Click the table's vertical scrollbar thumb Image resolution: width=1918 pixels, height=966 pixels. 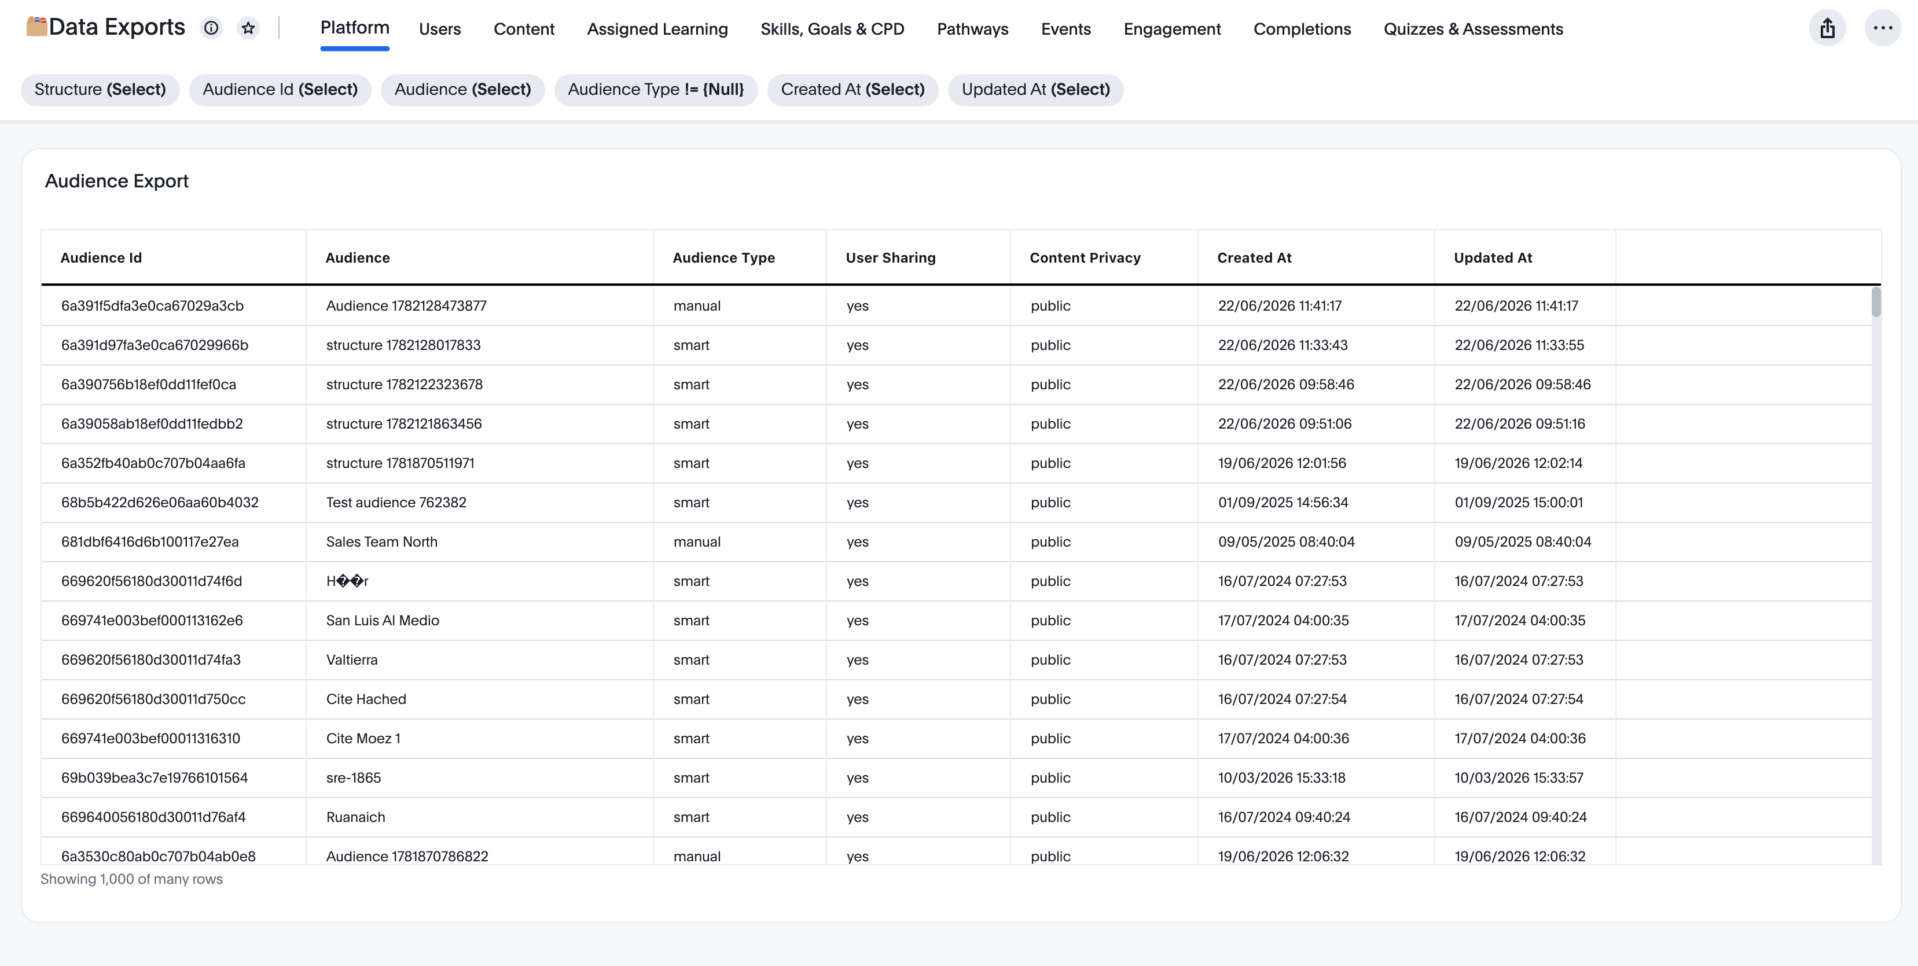(1876, 302)
